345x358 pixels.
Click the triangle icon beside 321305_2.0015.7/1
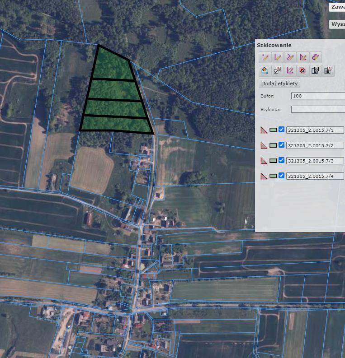[264, 130]
